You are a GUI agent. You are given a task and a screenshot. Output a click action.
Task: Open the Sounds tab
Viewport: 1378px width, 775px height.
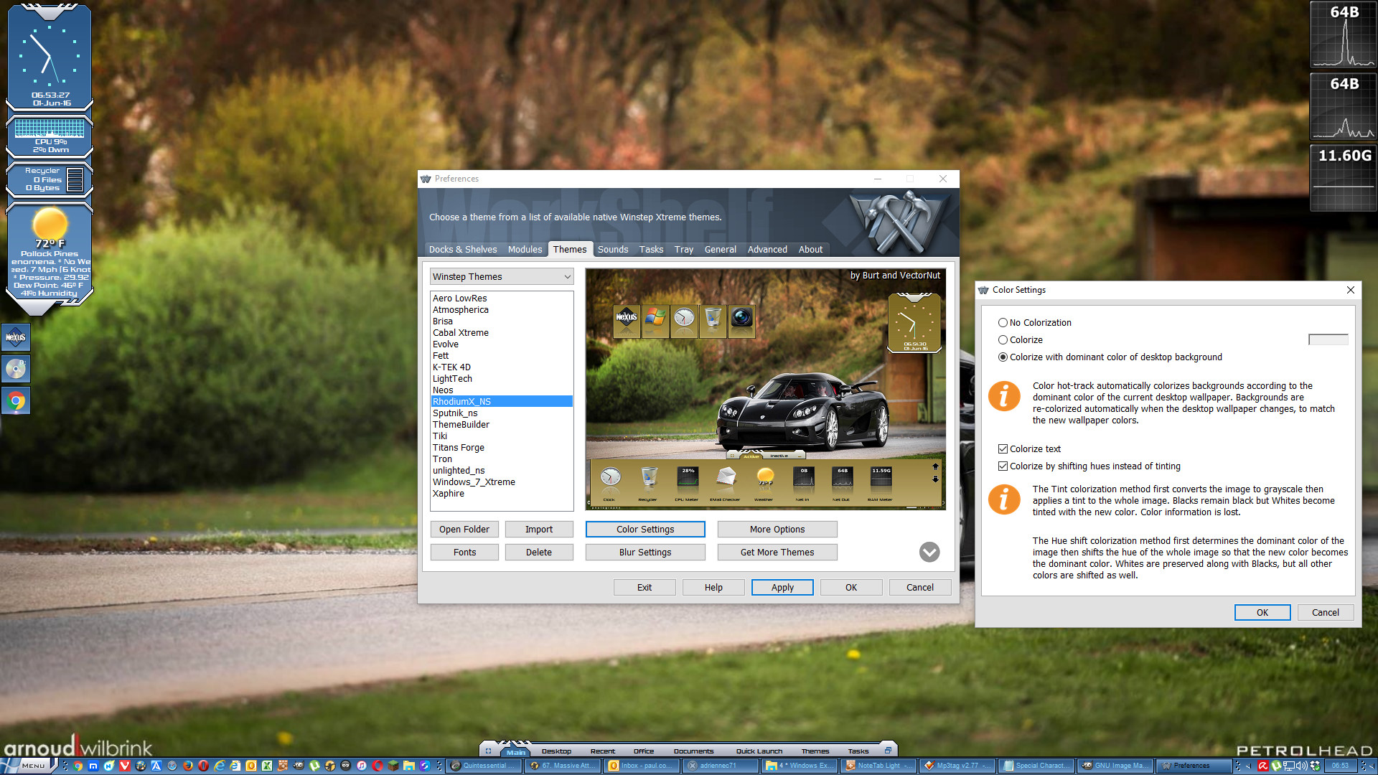click(x=612, y=250)
